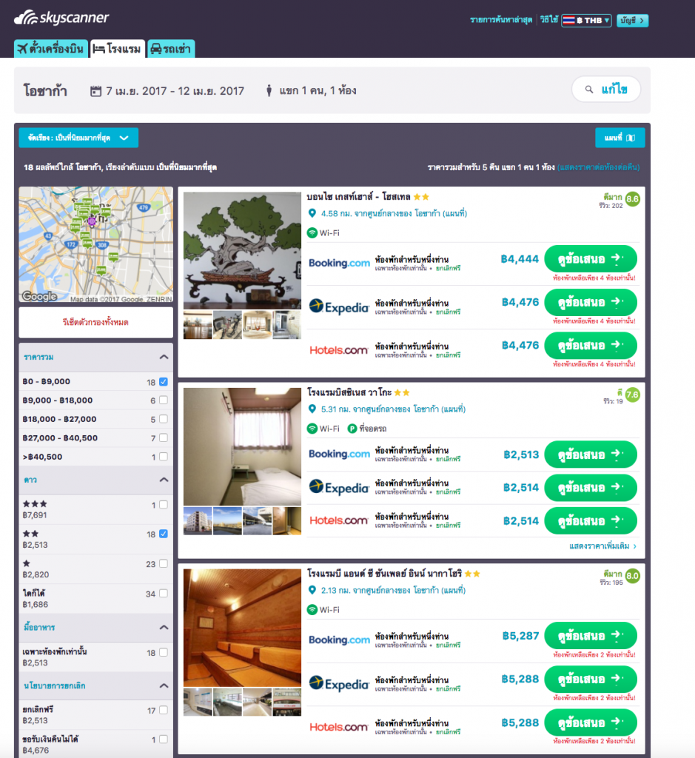
Task: Open the THB currency selector
Action: click(x=586, y=20)
